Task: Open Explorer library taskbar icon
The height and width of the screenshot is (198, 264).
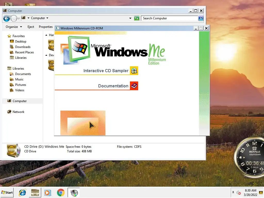Action: tap(35, 193)
